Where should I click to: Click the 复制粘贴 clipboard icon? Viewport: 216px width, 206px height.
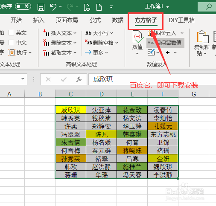203,37
